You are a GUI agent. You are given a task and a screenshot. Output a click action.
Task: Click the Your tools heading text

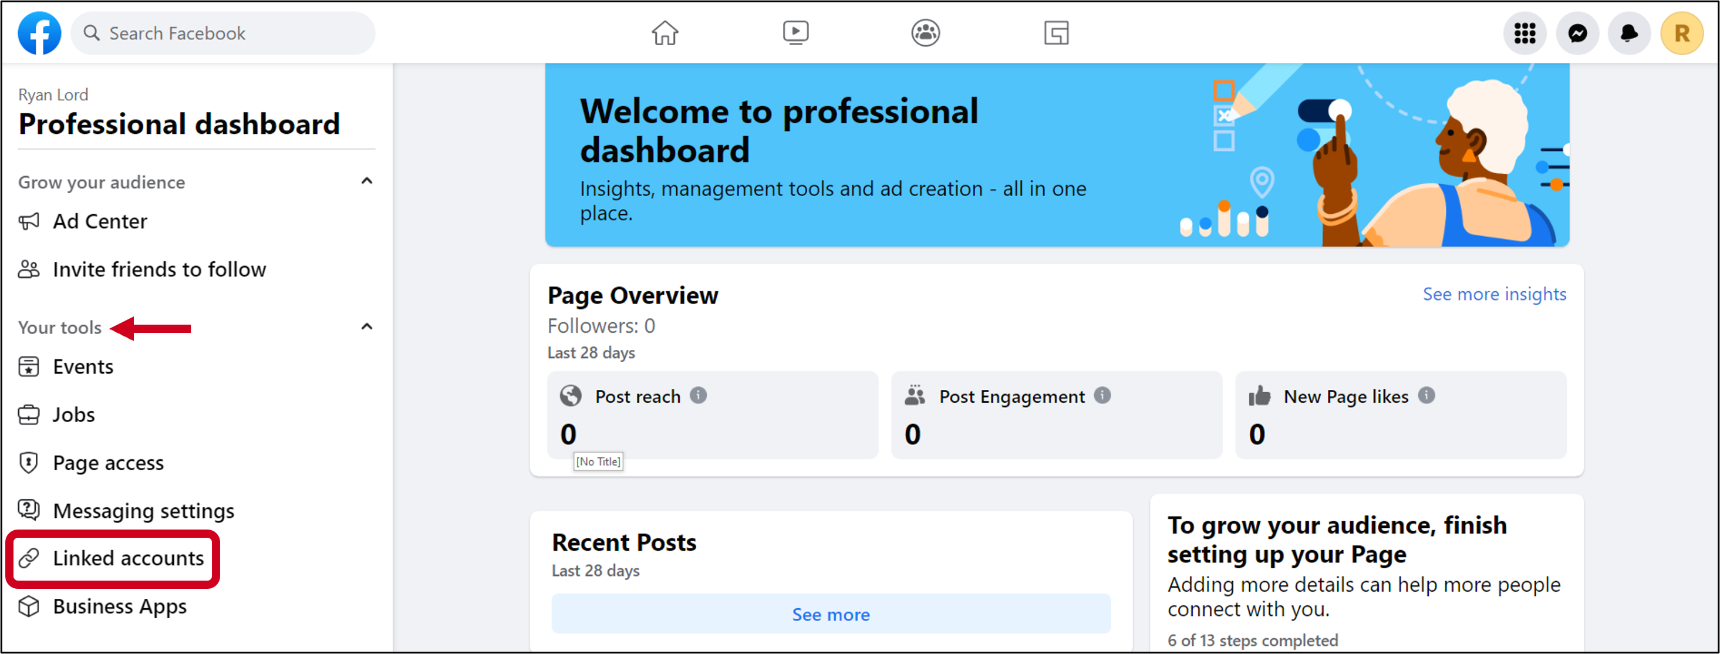tap(60, 328)
